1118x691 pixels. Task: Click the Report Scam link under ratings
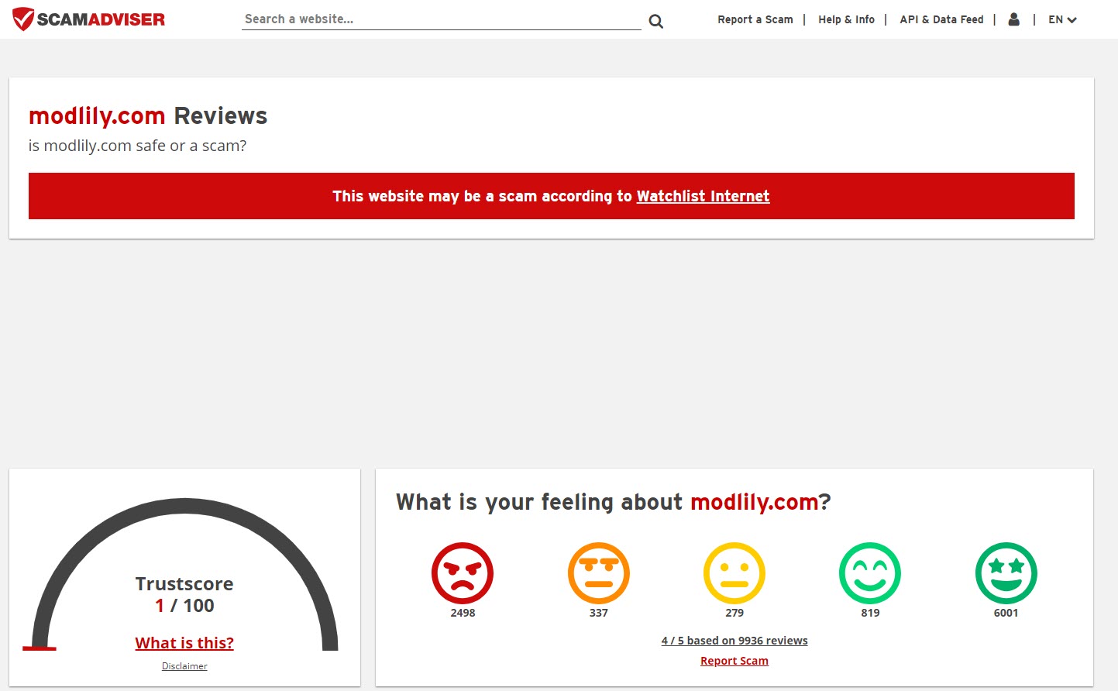click(x=734, y=661)
